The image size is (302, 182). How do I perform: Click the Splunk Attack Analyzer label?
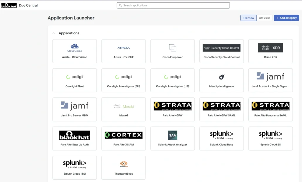173,144
